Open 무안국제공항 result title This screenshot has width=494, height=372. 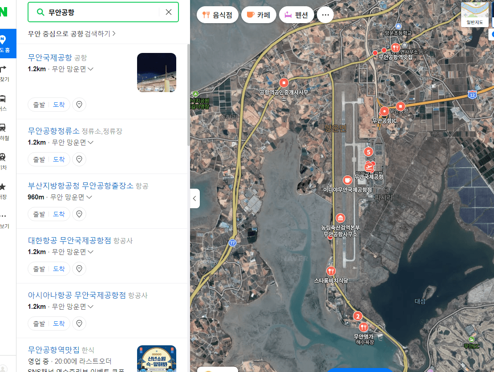click(x=50, y=58)
